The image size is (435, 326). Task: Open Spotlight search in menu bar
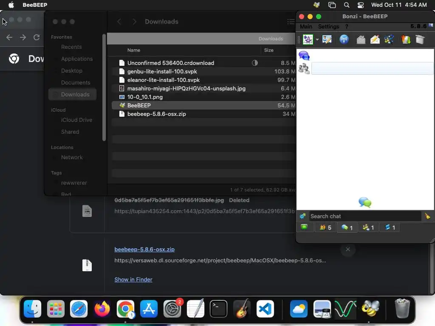pyautogui.click(x=347, y=5)
